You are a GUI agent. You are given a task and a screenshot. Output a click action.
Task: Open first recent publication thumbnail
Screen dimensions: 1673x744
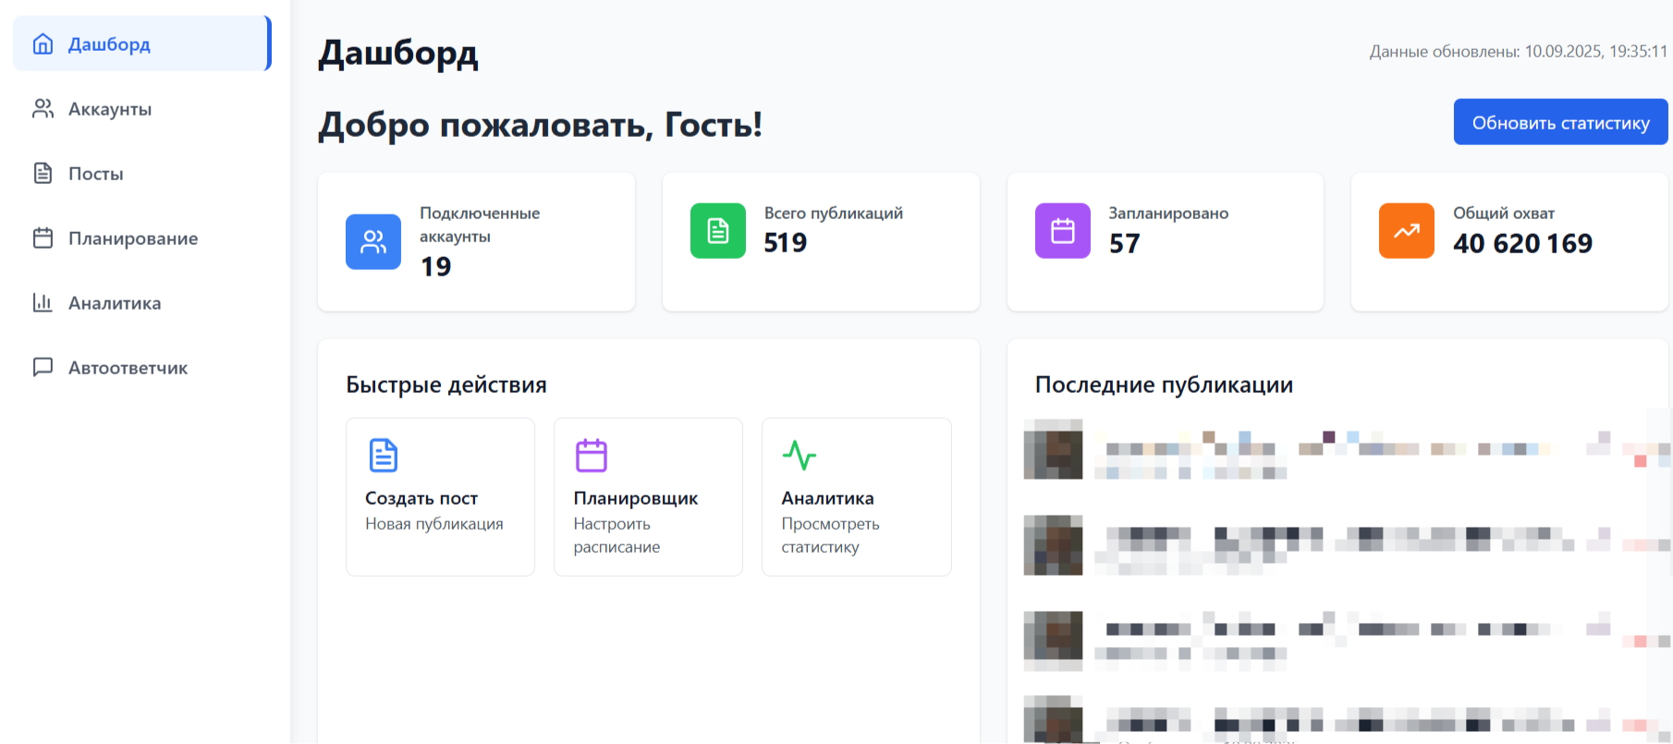1053,449
